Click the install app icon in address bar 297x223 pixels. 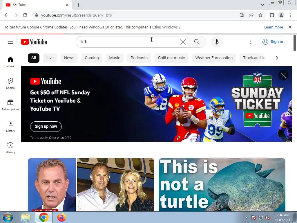point(242,15)
